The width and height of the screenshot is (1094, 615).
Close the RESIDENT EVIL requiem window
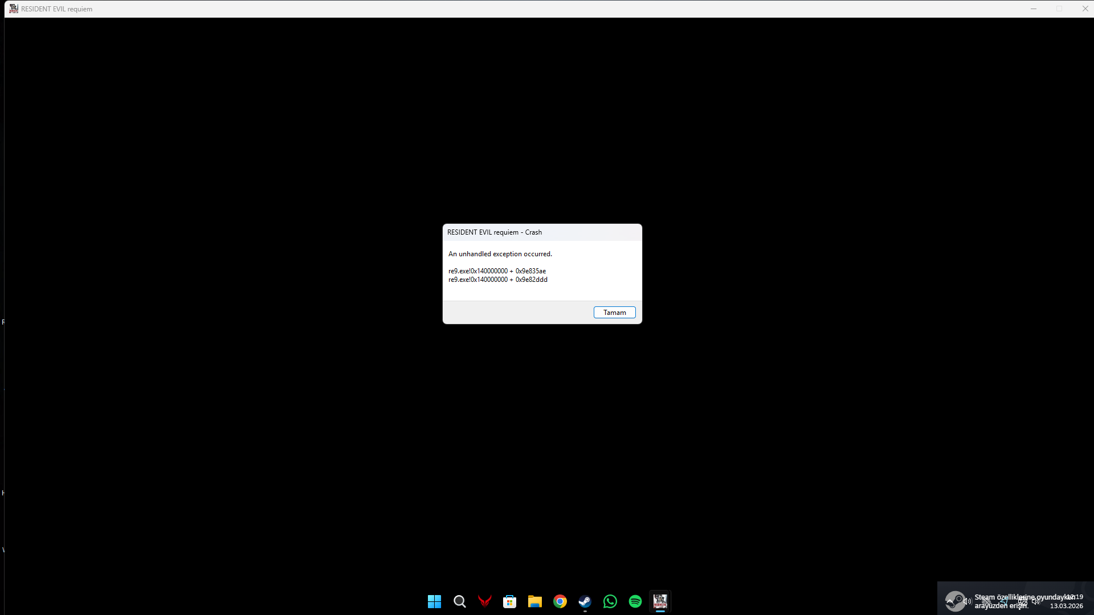pos(1085,9)
